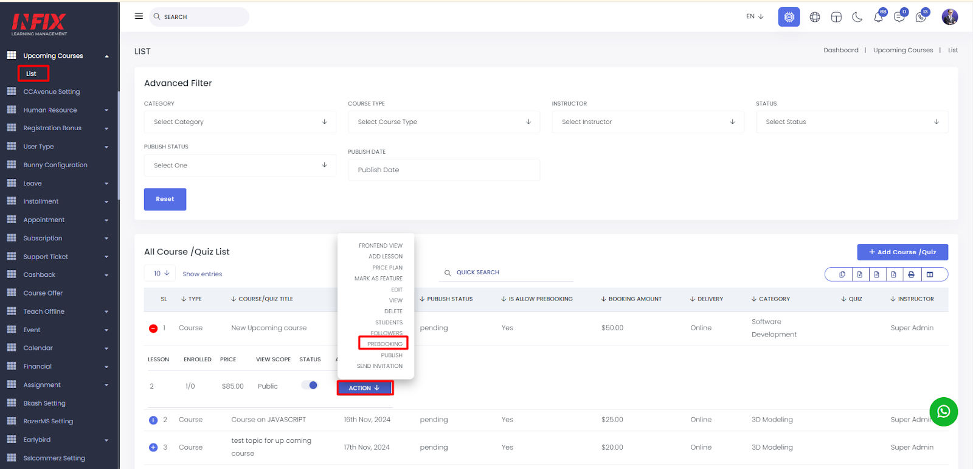The width and height of the screenshot is (973, 469).
Task: Export table to CSV file icon
Action: coord(877,274)
